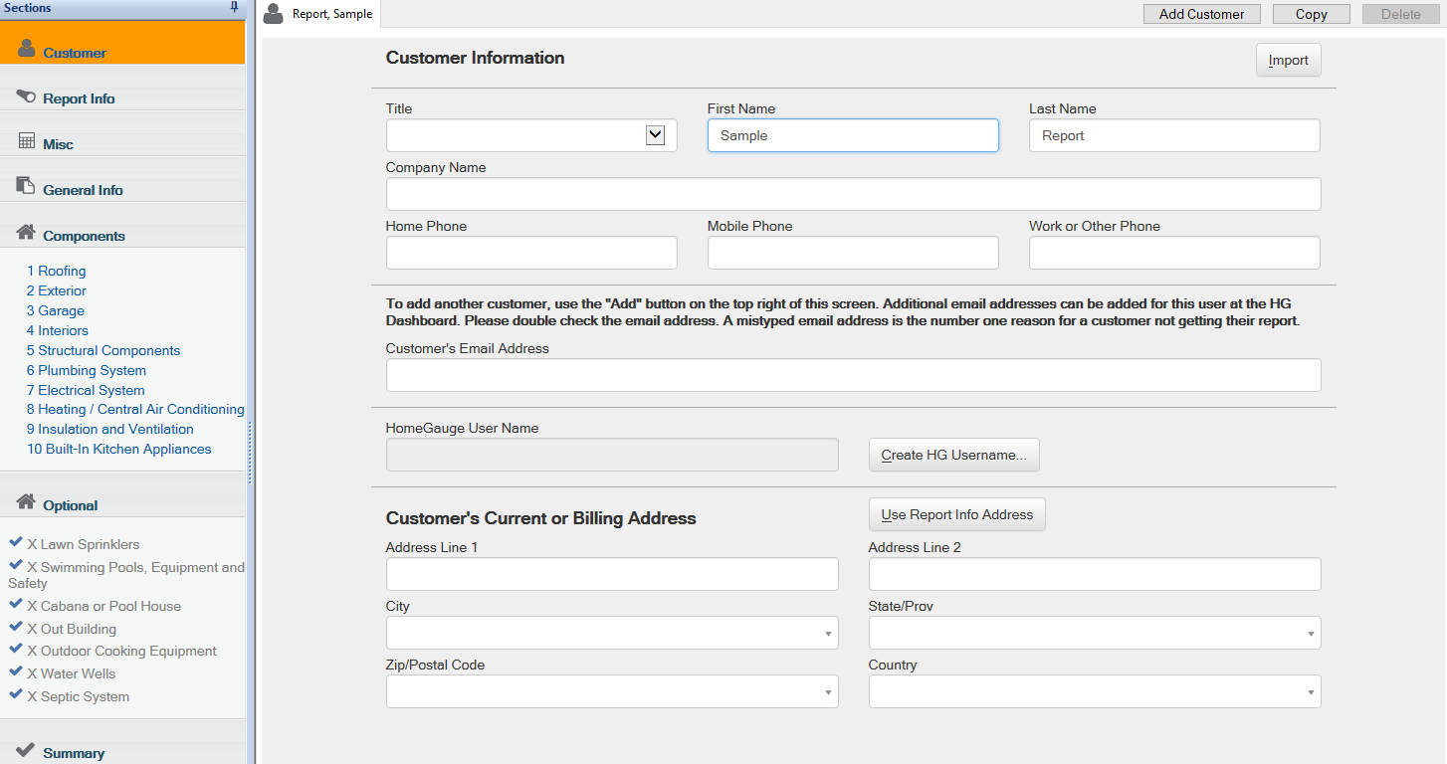Click the Components house icon
Screen dimensions: 1447x764
(27, 233)
